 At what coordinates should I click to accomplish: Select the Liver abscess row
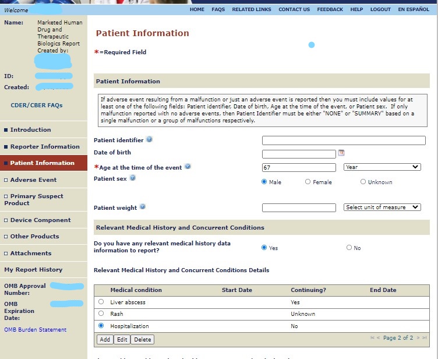point(101,302)
